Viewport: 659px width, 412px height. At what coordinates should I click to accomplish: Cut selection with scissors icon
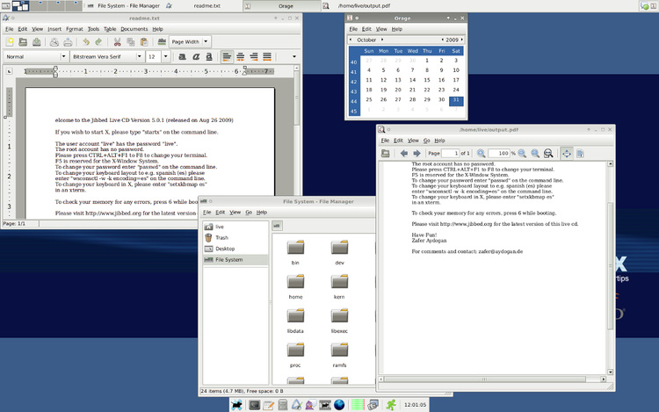coord(117,41)
